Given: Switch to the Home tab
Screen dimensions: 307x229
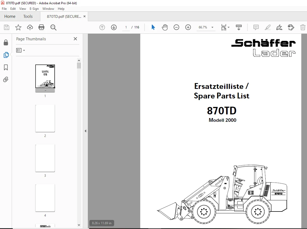Looking at the screenshot, I should point(10,16).
